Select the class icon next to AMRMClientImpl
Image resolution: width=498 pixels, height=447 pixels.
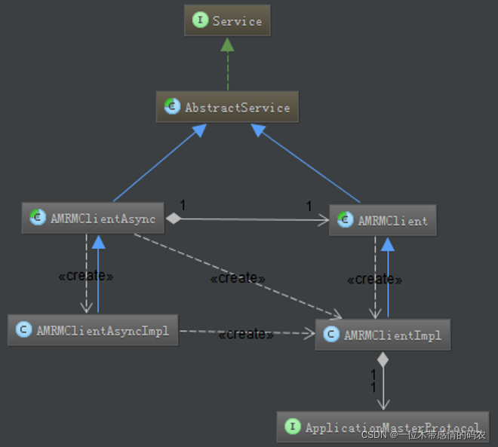[331, 335]
